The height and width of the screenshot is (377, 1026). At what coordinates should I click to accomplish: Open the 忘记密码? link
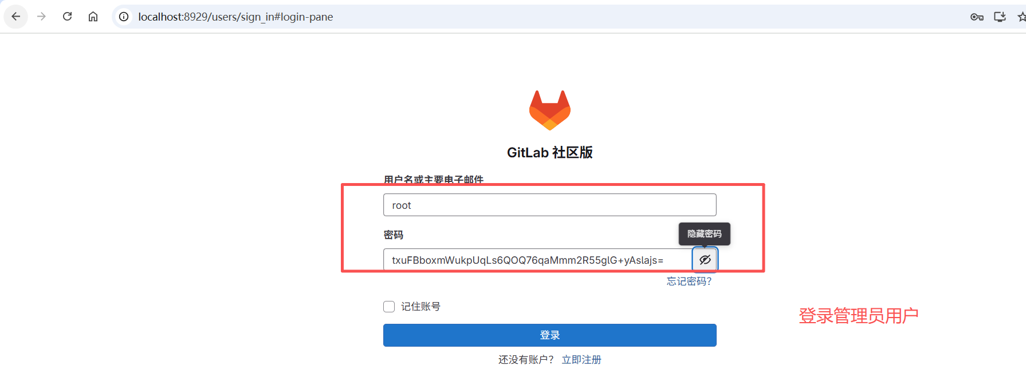coord(689,281)
